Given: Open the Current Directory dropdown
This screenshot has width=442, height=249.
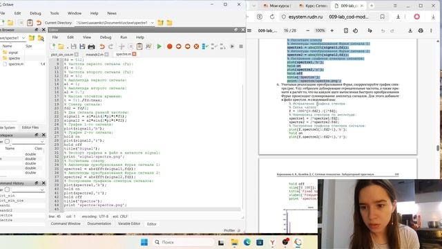Looking at the screenshot, I should pos(152,23).
